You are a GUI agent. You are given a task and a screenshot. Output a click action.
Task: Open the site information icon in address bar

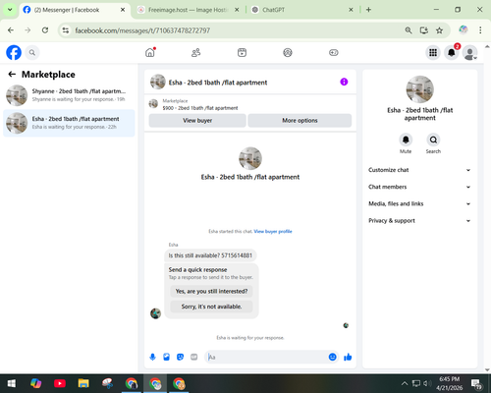[x=66, y=30]
